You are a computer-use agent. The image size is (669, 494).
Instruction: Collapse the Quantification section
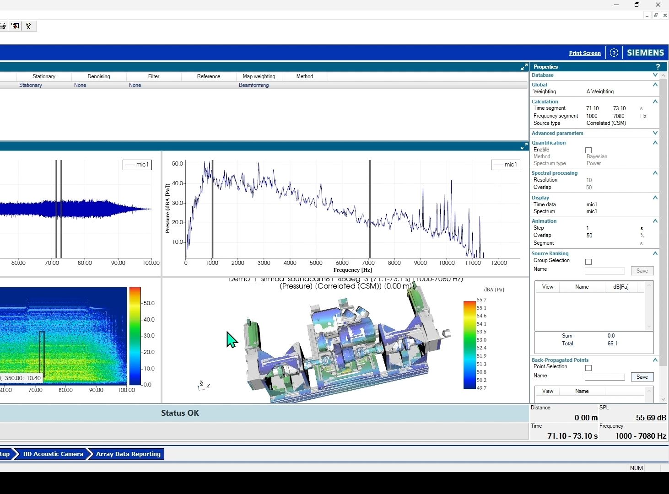click(x=655, y=143)
